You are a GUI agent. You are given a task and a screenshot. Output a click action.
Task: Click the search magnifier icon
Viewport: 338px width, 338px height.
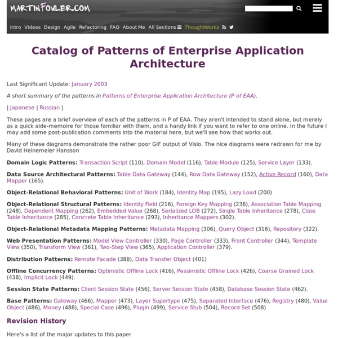click(299, 8)
